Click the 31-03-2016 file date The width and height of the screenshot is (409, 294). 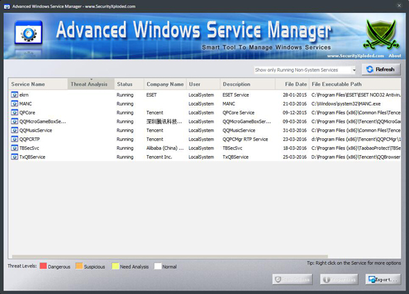(294, 130)
